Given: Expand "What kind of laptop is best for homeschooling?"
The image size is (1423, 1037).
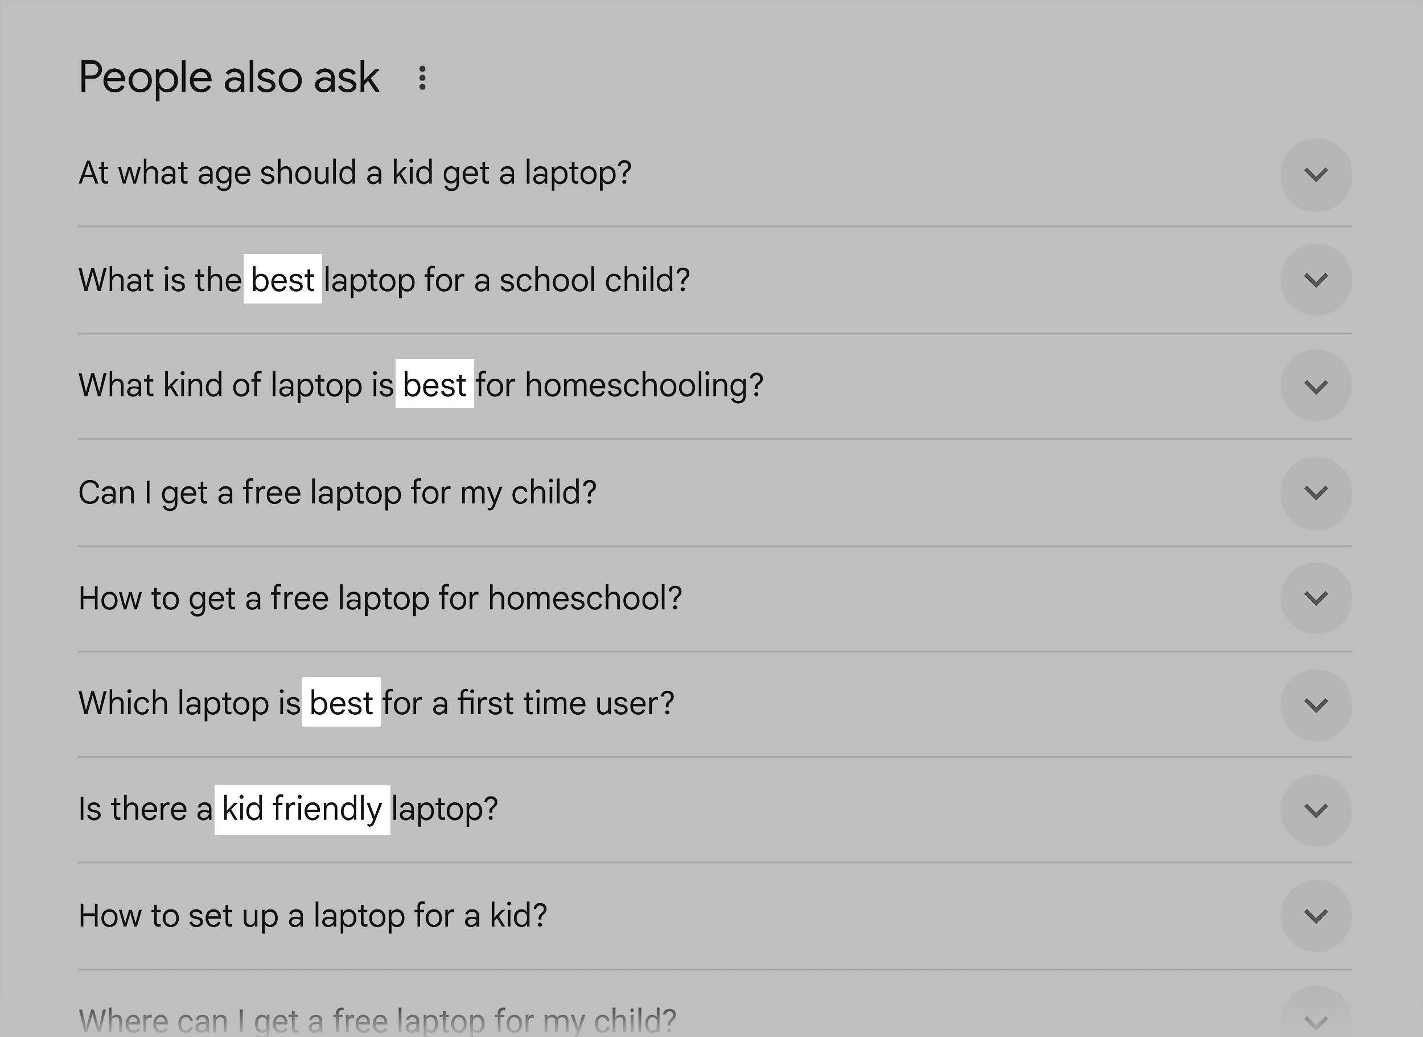Looking at the screenshot, I should pos(1316,386).
